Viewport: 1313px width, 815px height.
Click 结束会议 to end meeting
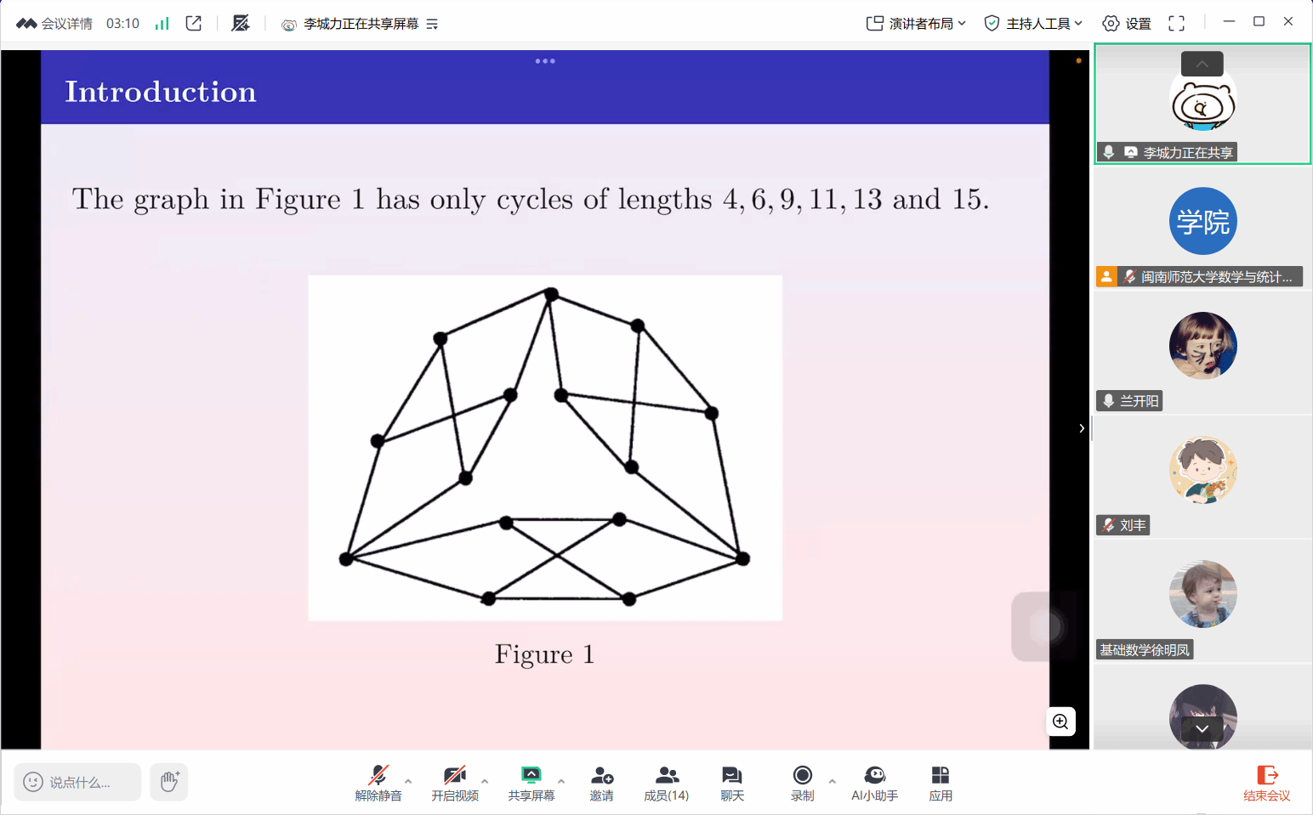coord(1266,783)
